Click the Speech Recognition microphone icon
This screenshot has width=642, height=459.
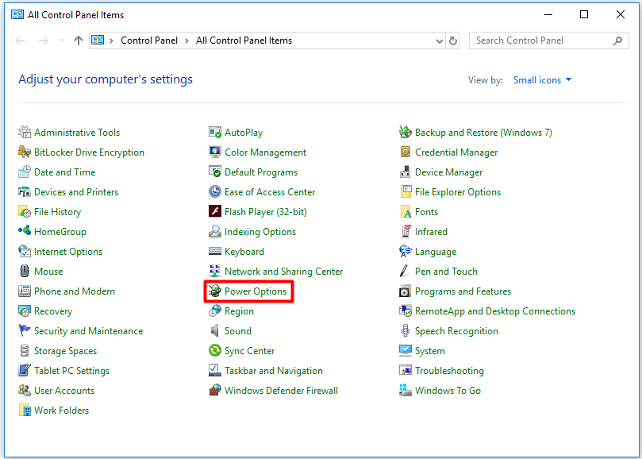click(x=406, y=330)
